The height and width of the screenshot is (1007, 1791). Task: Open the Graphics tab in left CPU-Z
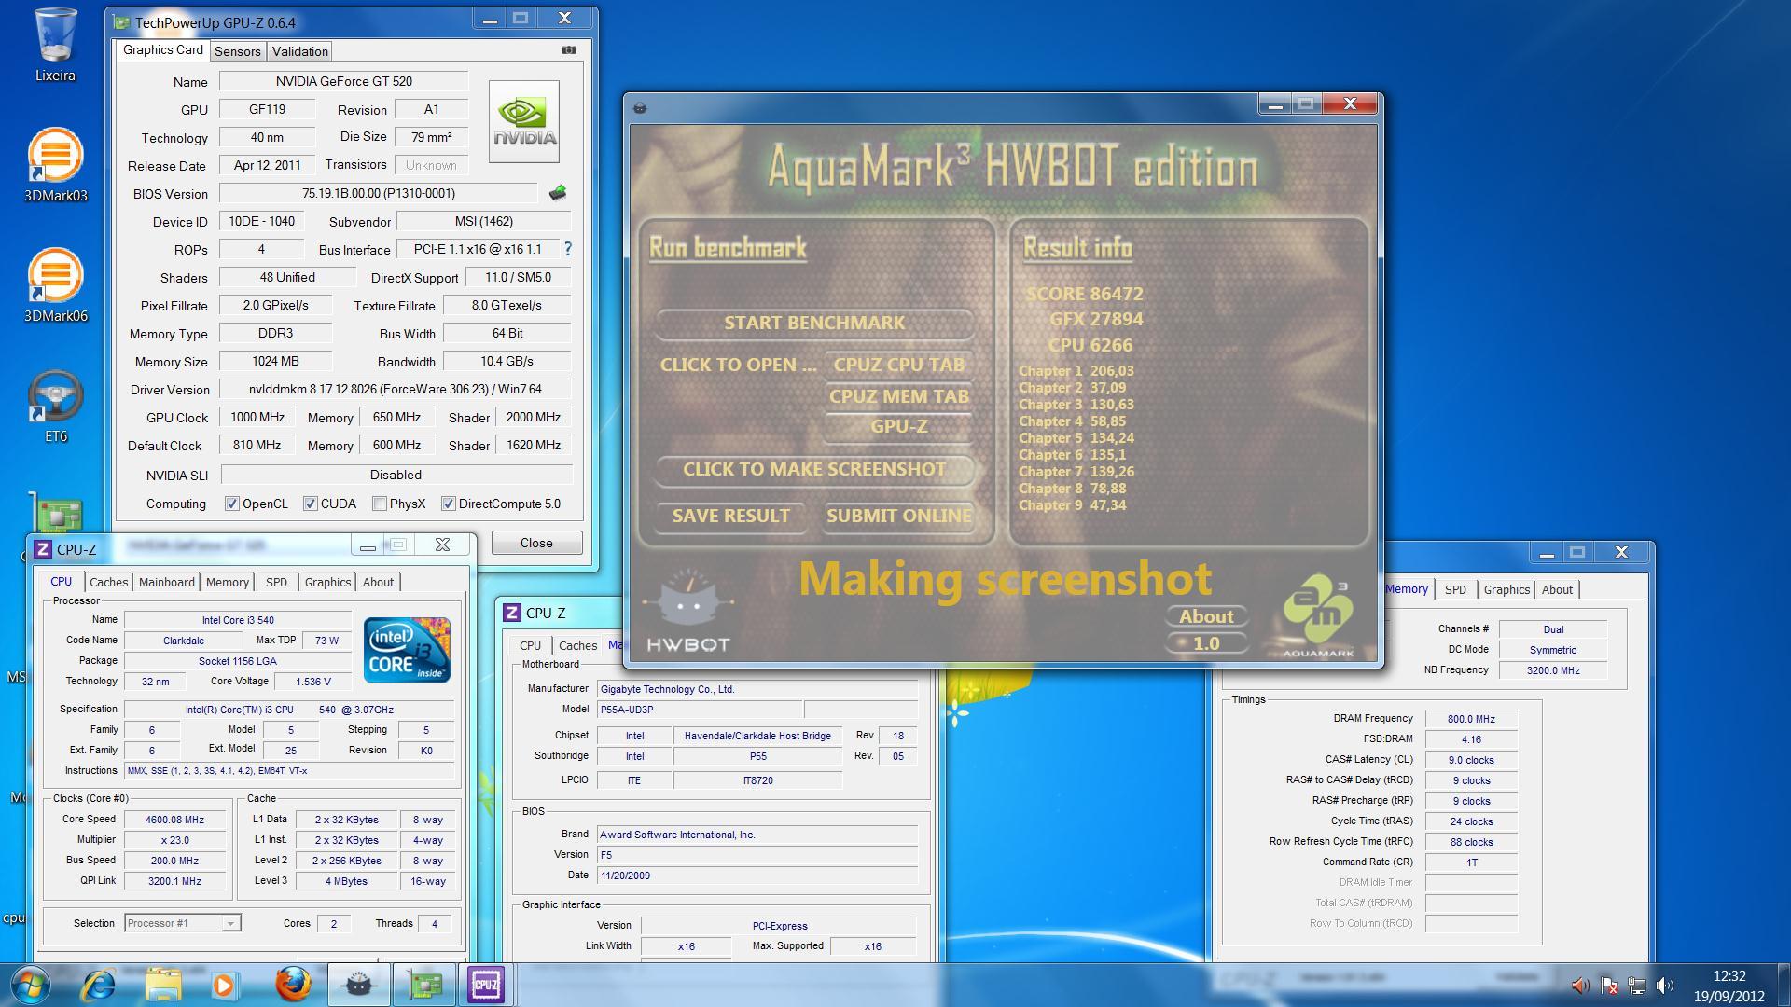tap(328, 582)
